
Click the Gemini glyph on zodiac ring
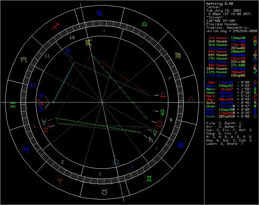pos(149,178)
